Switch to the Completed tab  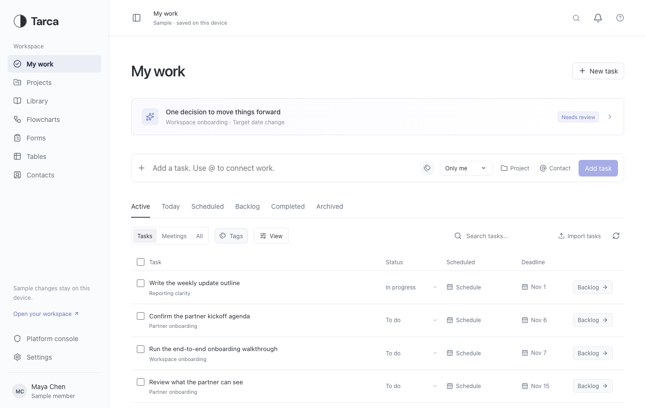point(288,206)
